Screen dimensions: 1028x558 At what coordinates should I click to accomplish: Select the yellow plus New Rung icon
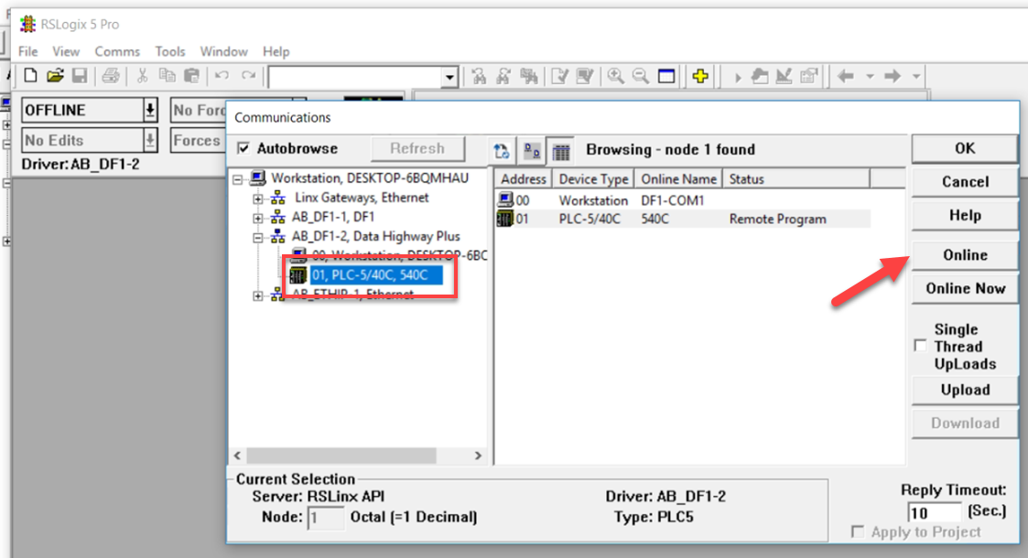(701, 76)
